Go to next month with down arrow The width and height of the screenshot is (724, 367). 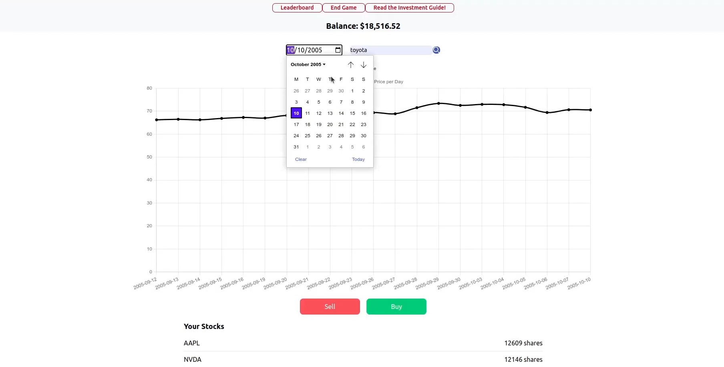(364, 65)
